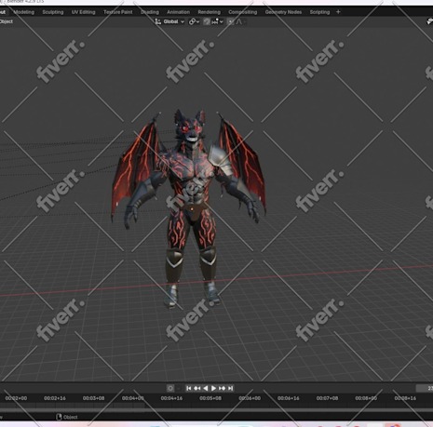
Task: Click the timeline horizontal scrollbar
Action: tap(216, 410)
